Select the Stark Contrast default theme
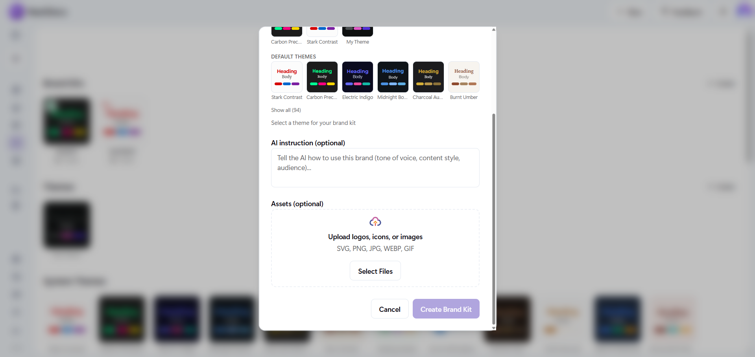The width and height of the screenshot is (755, 357). [286, 77]
